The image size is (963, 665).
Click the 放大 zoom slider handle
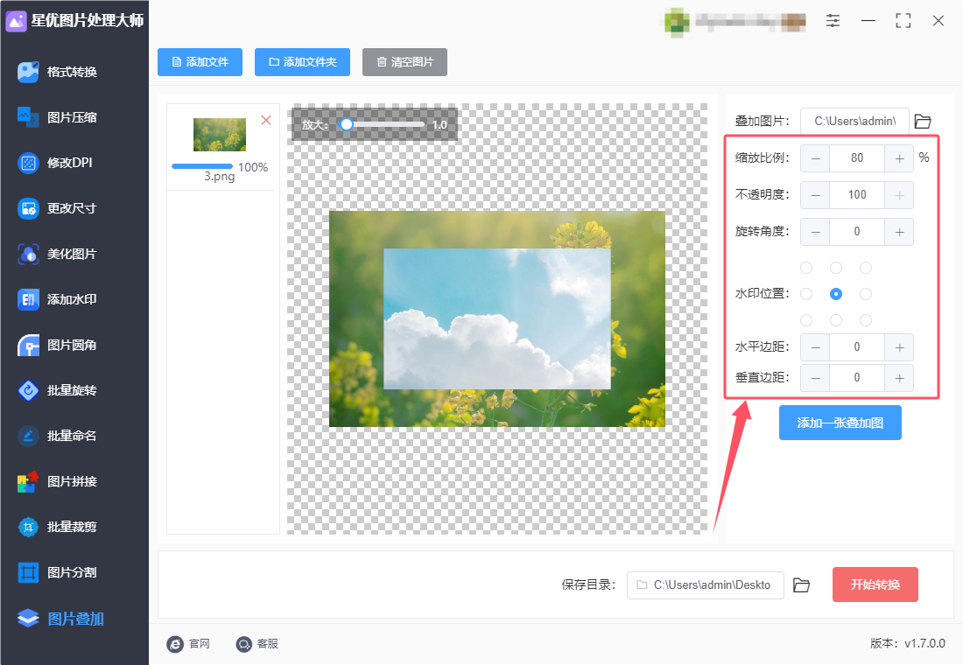(x=347, y=124)
